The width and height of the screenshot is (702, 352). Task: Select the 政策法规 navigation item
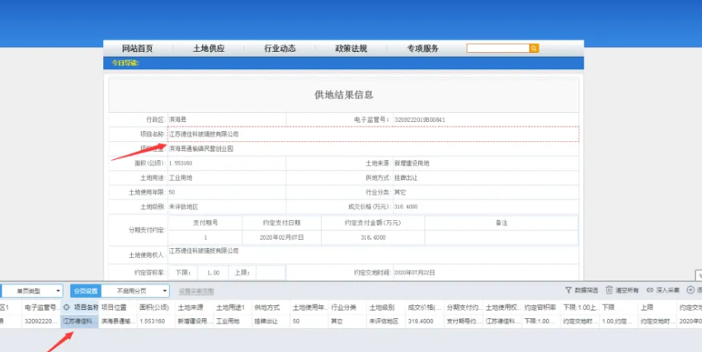(x=351, y=49)
